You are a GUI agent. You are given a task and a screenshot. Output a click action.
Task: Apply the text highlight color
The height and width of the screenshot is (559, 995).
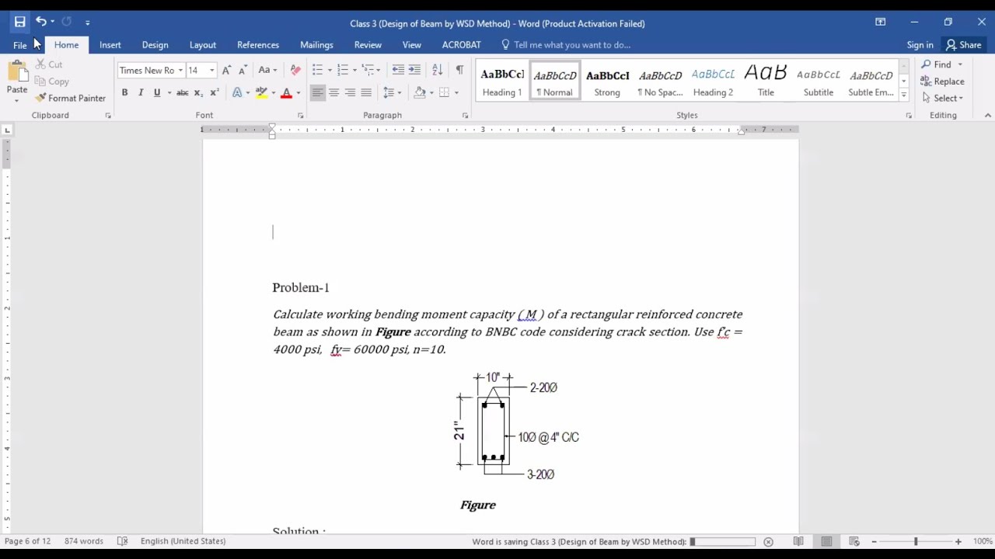(x=262, y=92)
